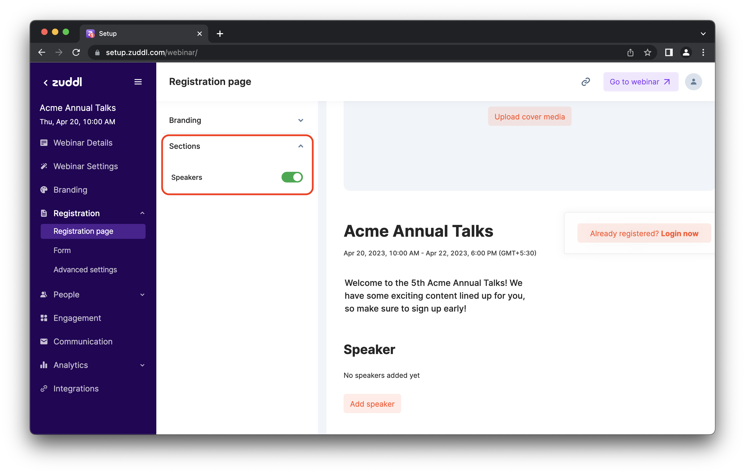Viewport: 745px width, 474px height.
Task: Open browser side panel icon
Action: 668,53
